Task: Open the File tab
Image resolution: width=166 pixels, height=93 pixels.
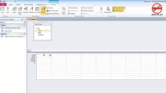Action: coord(3,5)
